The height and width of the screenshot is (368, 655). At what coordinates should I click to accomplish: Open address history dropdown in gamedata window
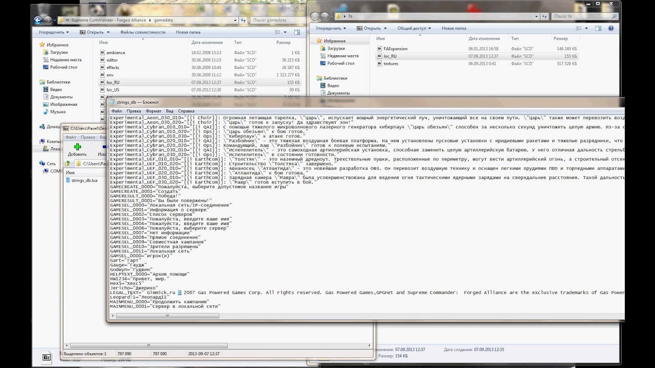pos(235,20)
